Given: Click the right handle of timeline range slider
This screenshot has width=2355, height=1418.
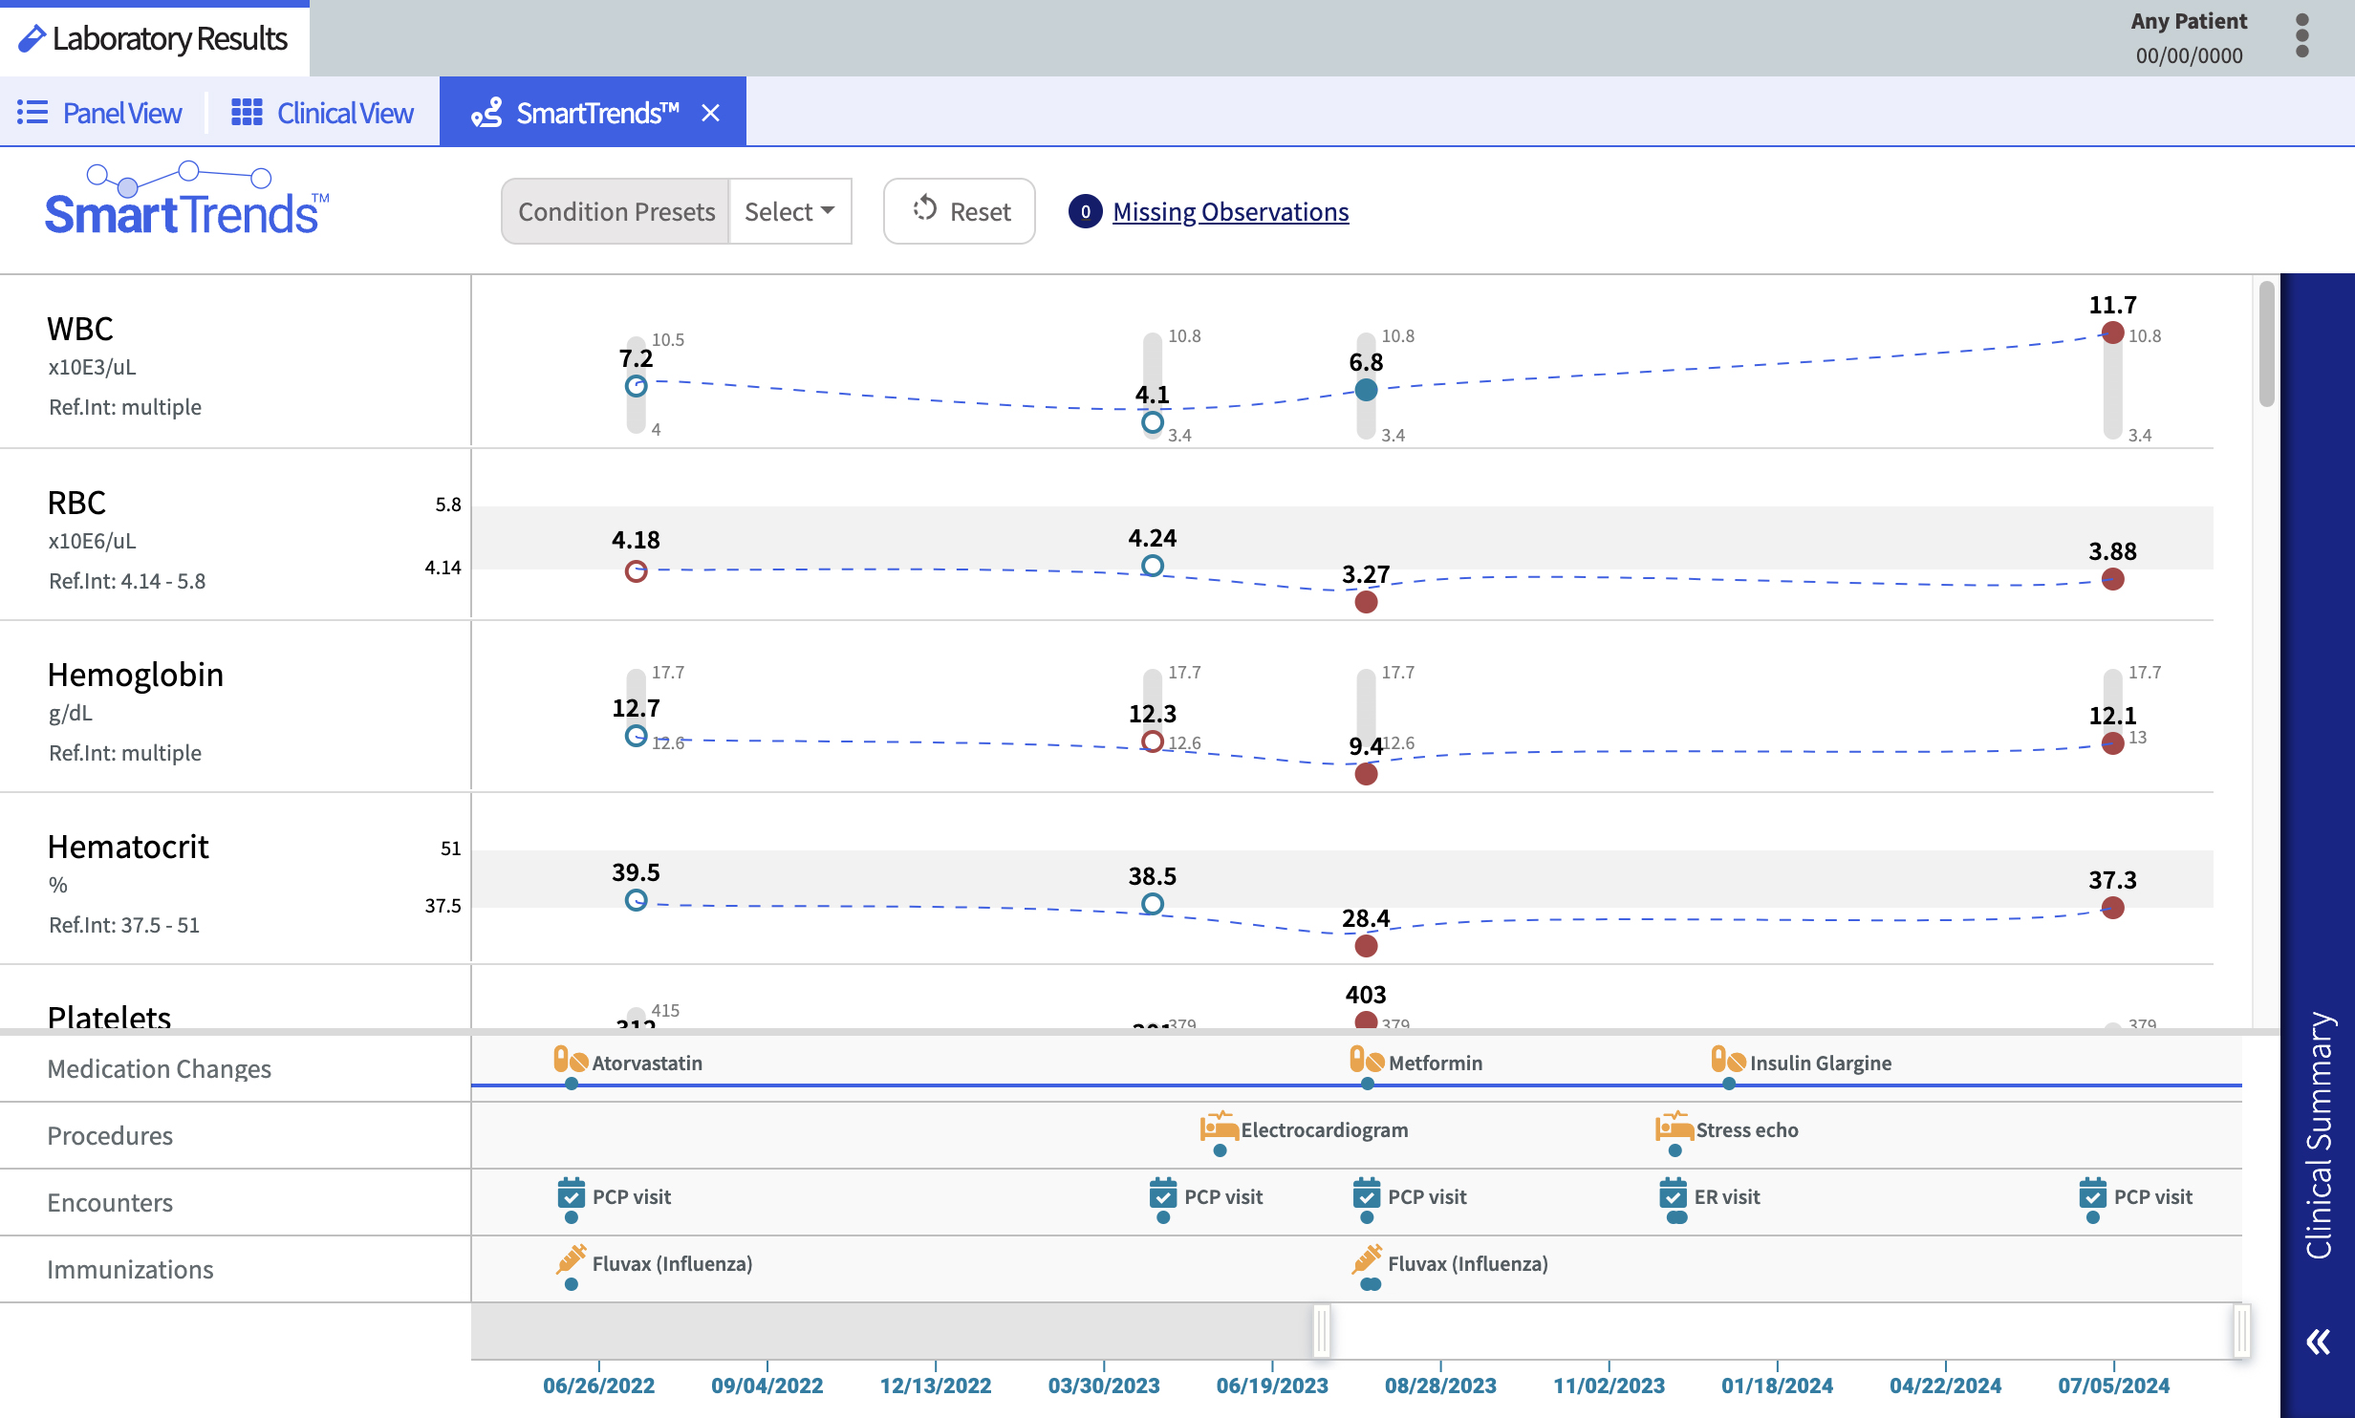Looking at the screenshot, I should (2241, 1330).
